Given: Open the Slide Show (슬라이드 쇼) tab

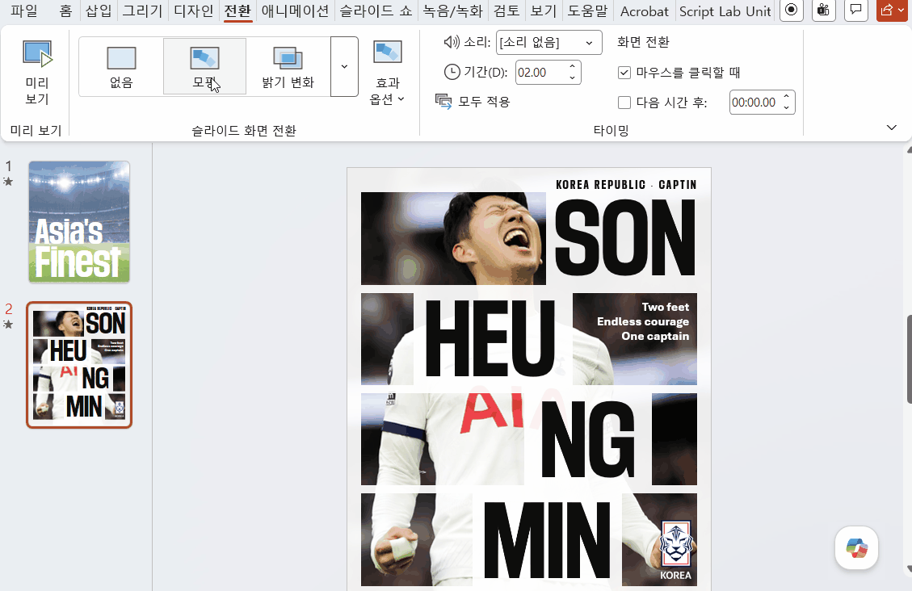Looking at the screenshot, I should click(376, 11).
